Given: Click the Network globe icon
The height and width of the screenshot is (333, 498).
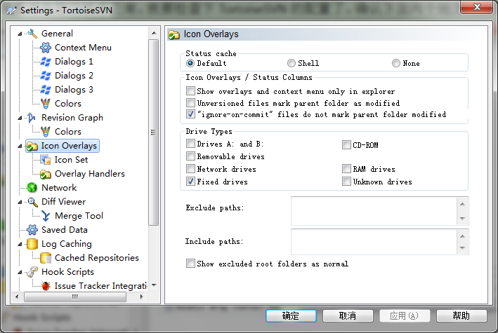Looking at the screenshot, I should [x=32, y=188].
